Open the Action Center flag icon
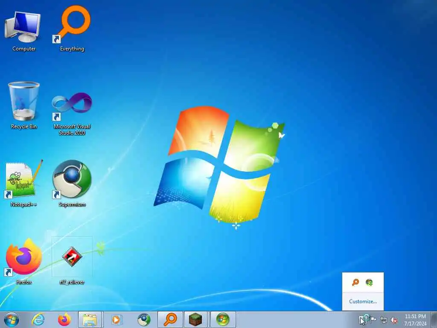This screenshot has height=328, width=437. tap(373, 319)
